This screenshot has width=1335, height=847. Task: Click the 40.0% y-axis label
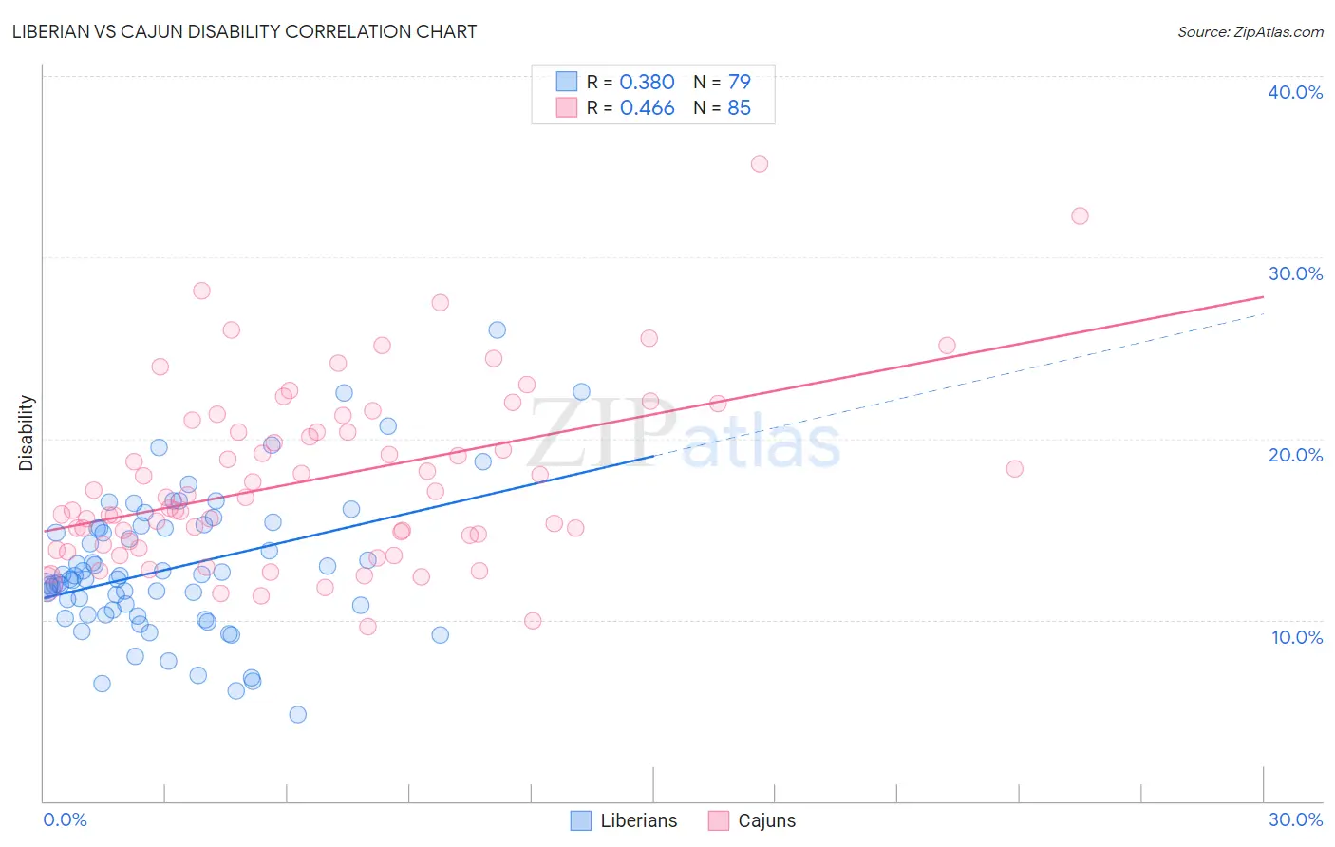point(1295,92)
